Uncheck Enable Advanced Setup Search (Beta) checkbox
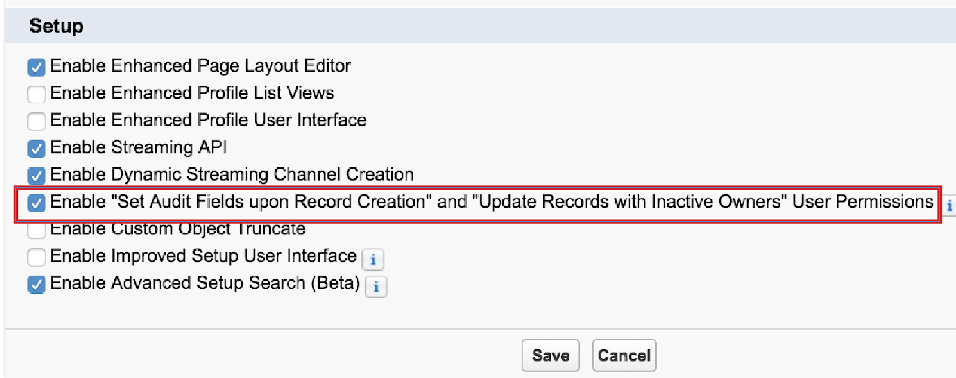The height and width of the screenshot is (378, 956). pos(36,284)
